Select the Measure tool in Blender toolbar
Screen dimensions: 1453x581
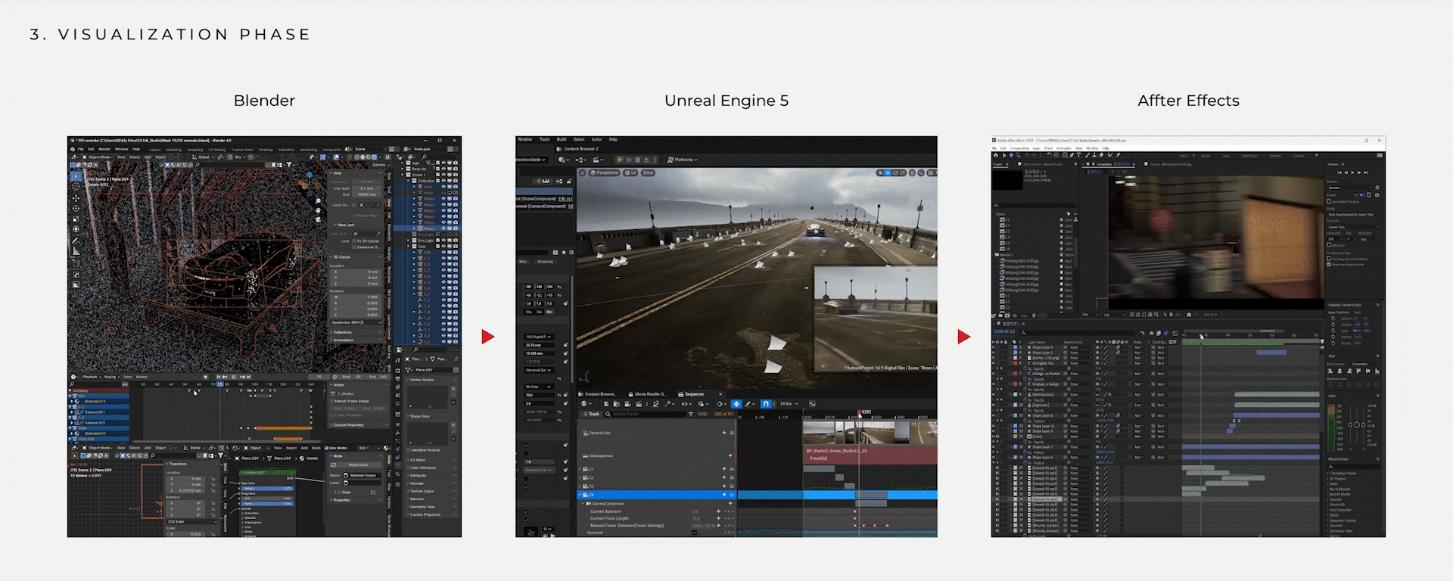76,251
